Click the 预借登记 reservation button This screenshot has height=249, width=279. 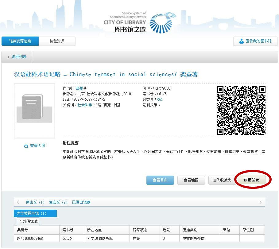click(251, 180)
